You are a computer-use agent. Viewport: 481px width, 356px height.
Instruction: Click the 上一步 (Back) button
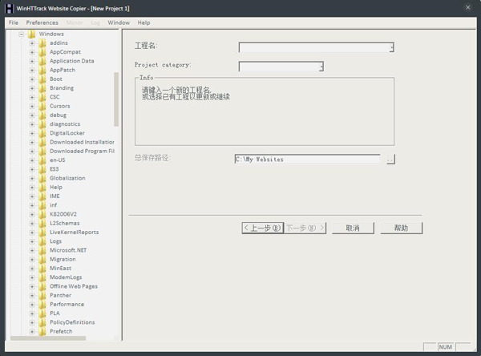pyautogui.click(x=263, y=228)
